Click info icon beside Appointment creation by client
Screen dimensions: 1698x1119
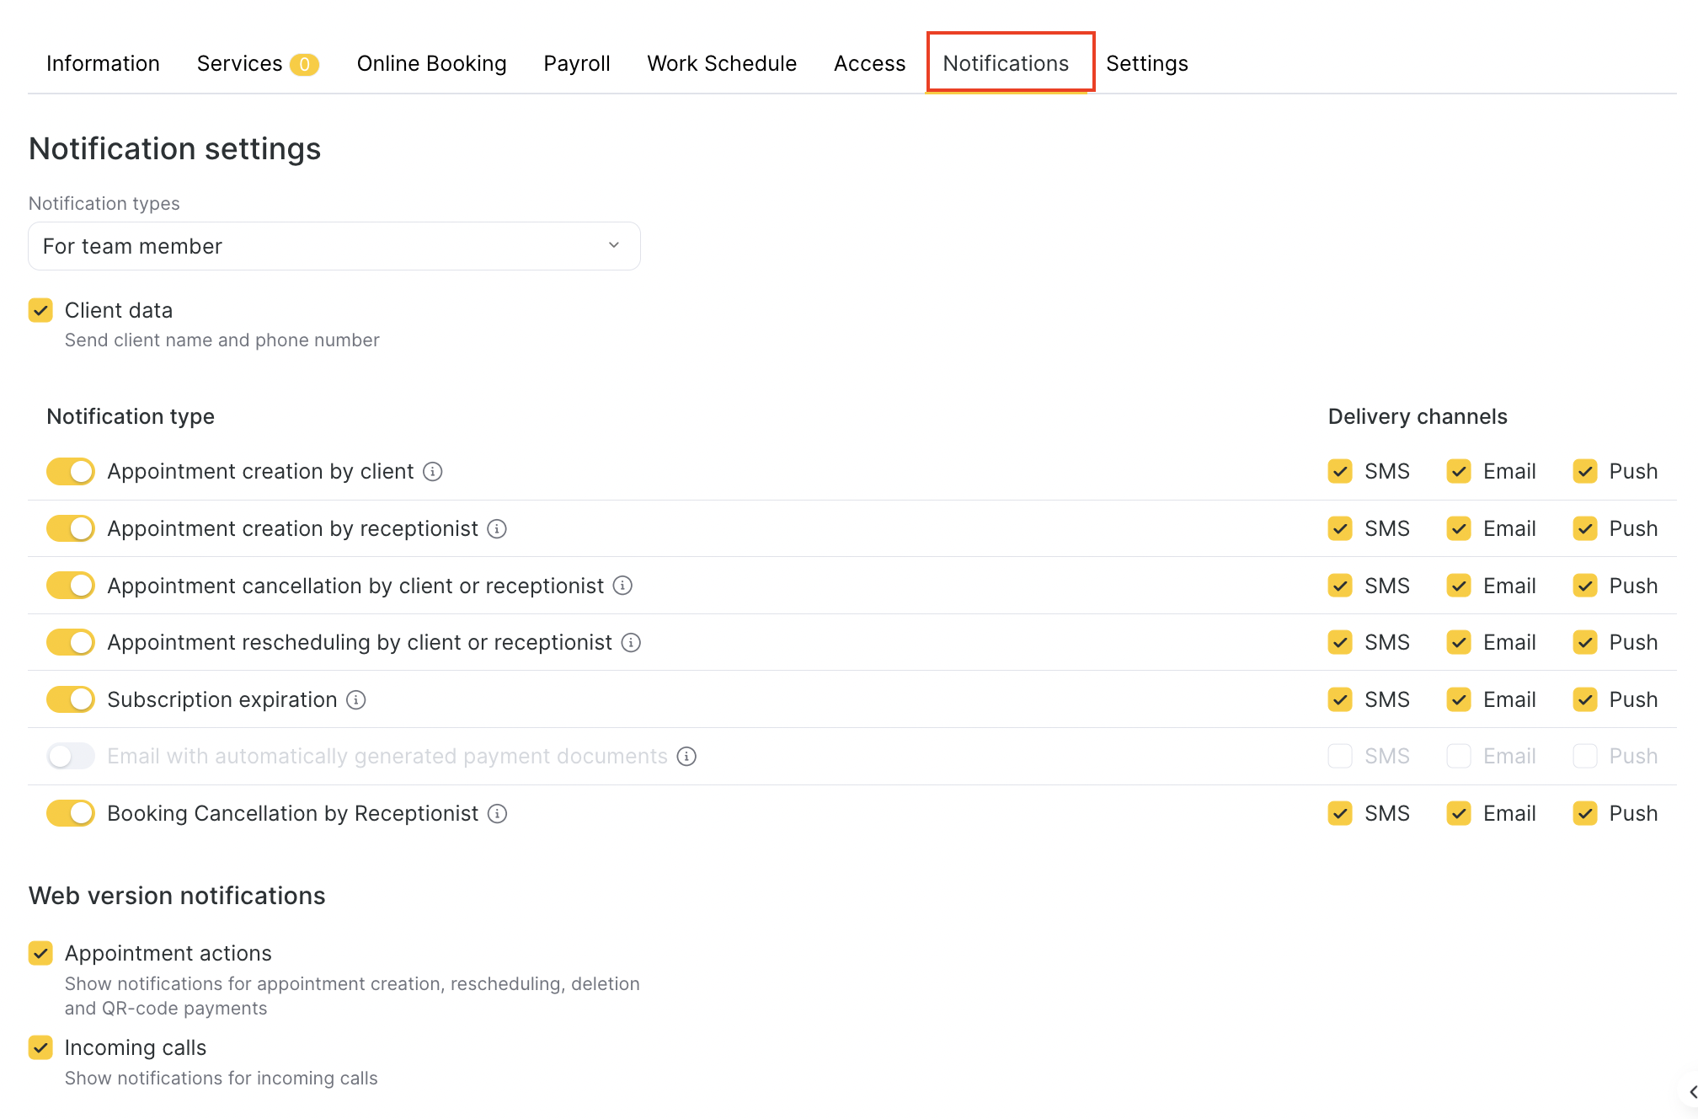(432, 471)
